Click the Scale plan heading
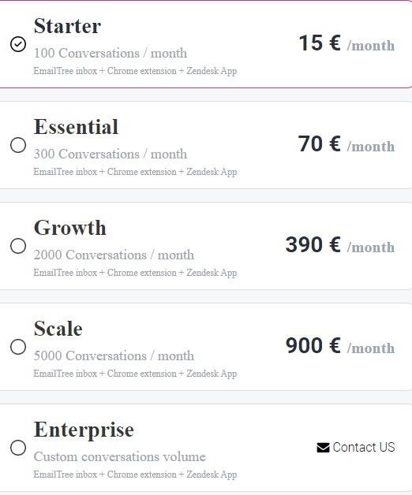Screen dimensions: 412x495 58,329
